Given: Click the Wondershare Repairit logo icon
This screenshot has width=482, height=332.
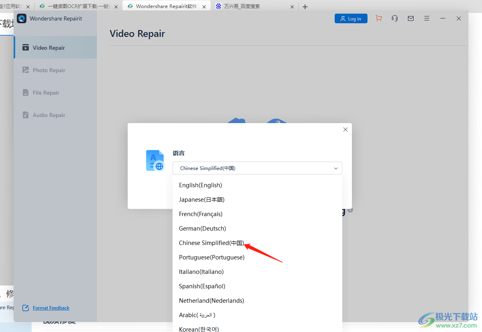Looking at the screenshot, I should tap(22, 18).
